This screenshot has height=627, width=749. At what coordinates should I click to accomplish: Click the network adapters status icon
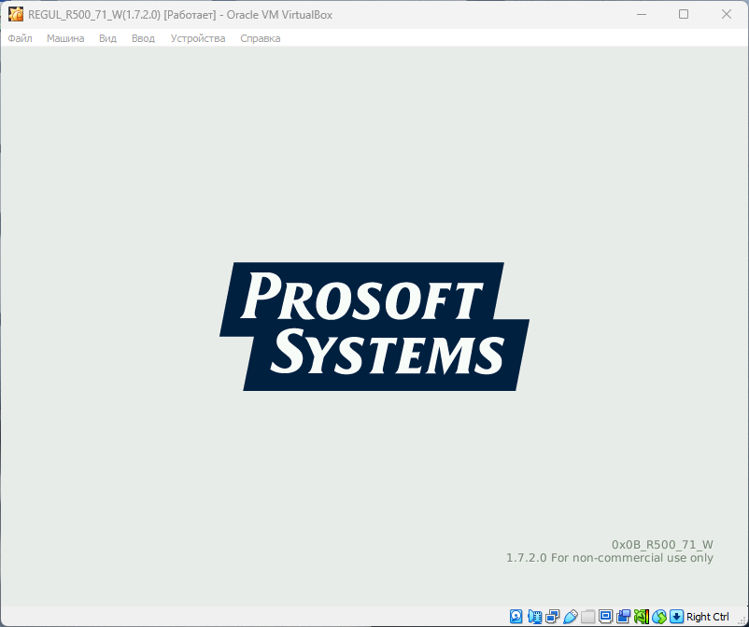[552, 617]
